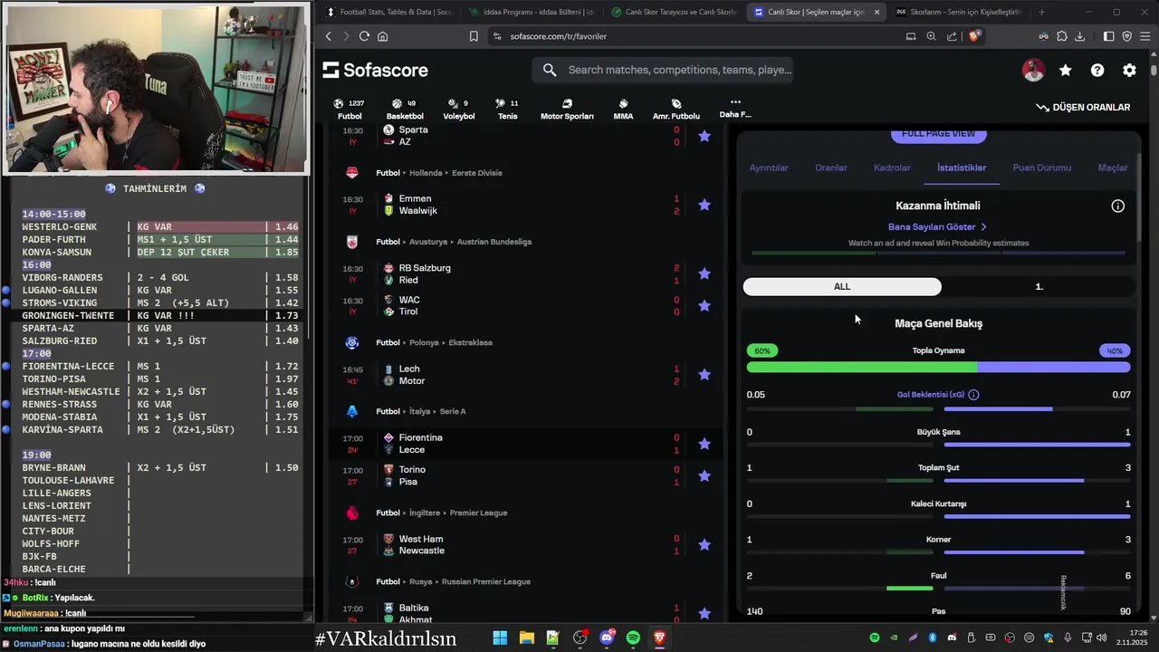Open the browser downloads icon

[x=1080, y=36]
